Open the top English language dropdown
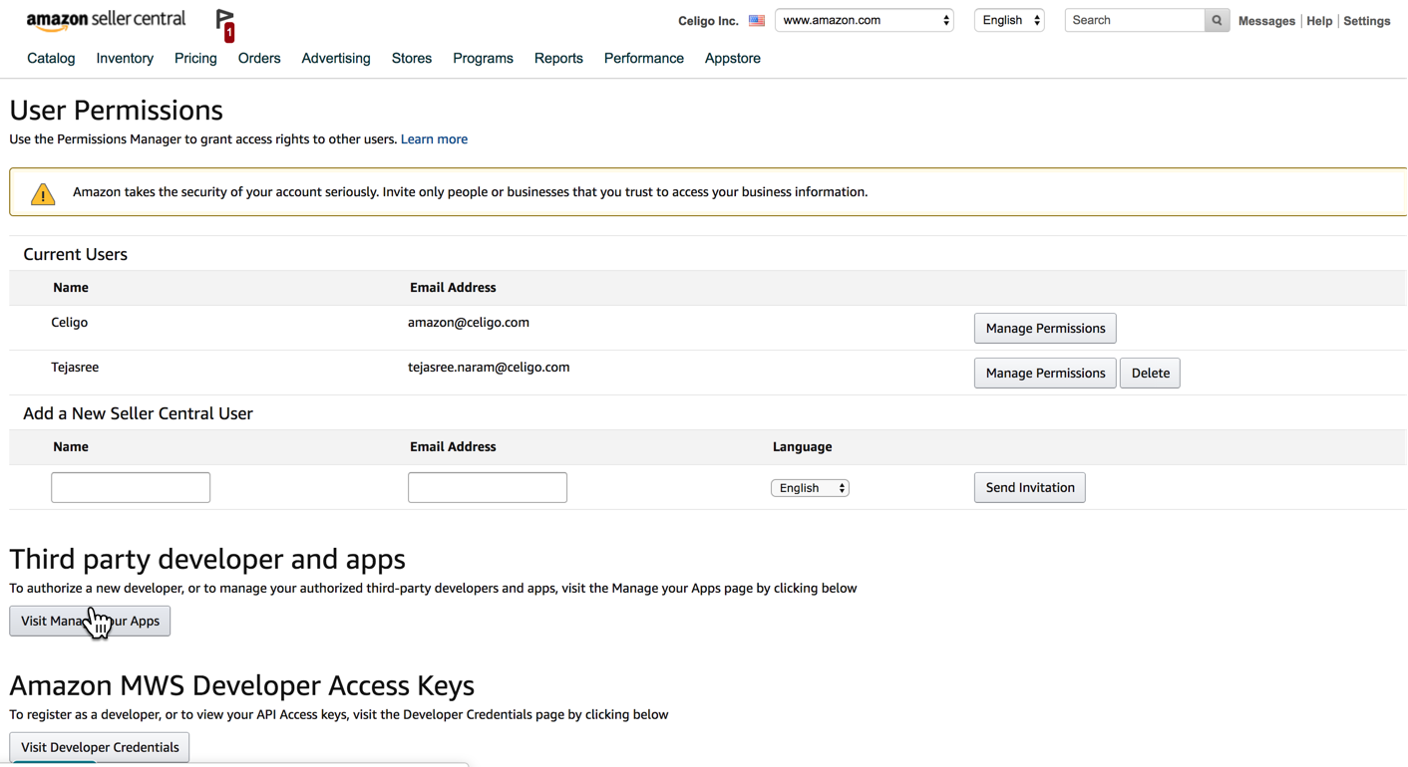The height and width of the screenshot is (767, 1408). [1009, 20]
